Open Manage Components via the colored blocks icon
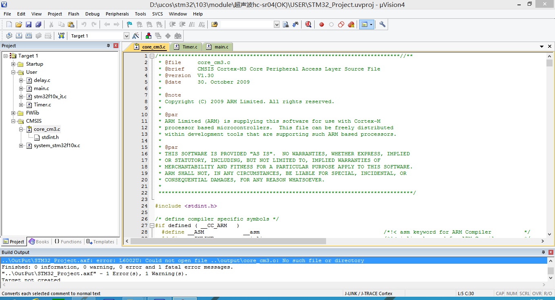The height and width of the screenshot is (300, 555). [148, 36]
